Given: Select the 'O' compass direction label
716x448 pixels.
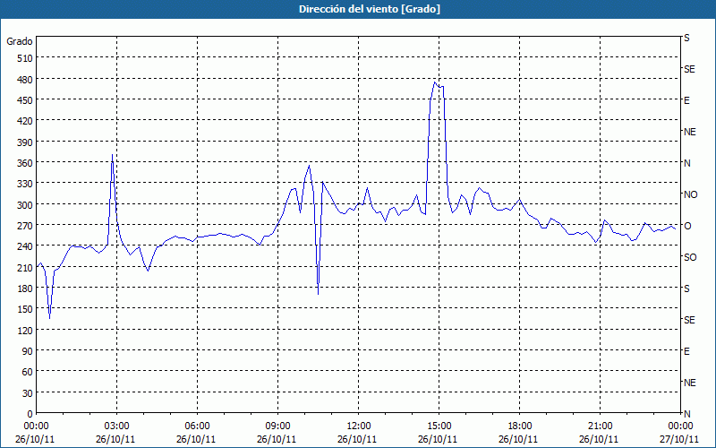Looking at the screenshot, I should click(687, 226).
